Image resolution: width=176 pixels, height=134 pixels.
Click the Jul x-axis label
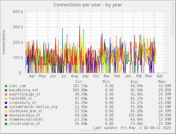click(x=64, y=76)
